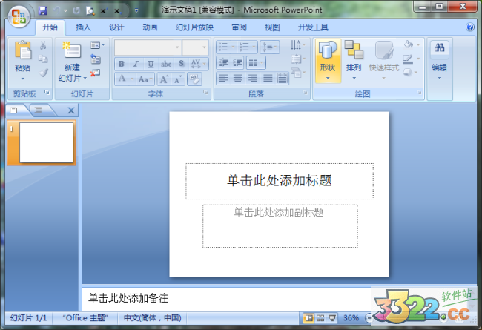The width and height of the screenshot is (482, 330).
Task: Open the Line Spacing dropdown
Action: tap(270, 47)
